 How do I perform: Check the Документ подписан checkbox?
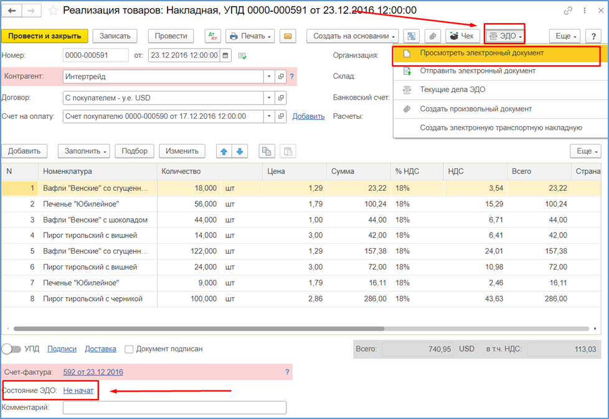[129, 349]
